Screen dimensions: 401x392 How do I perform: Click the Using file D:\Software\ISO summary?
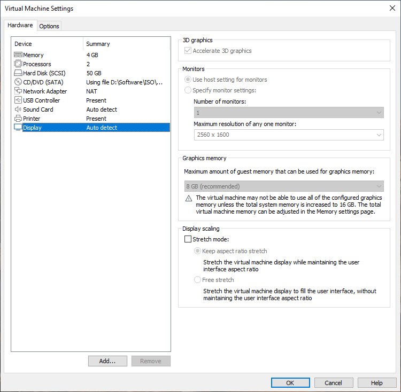pos(124,82)
